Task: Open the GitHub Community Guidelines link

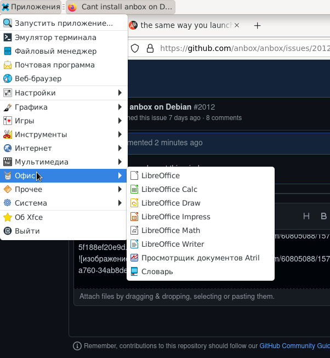Action: pyautogui.click(x=294, y=346)
